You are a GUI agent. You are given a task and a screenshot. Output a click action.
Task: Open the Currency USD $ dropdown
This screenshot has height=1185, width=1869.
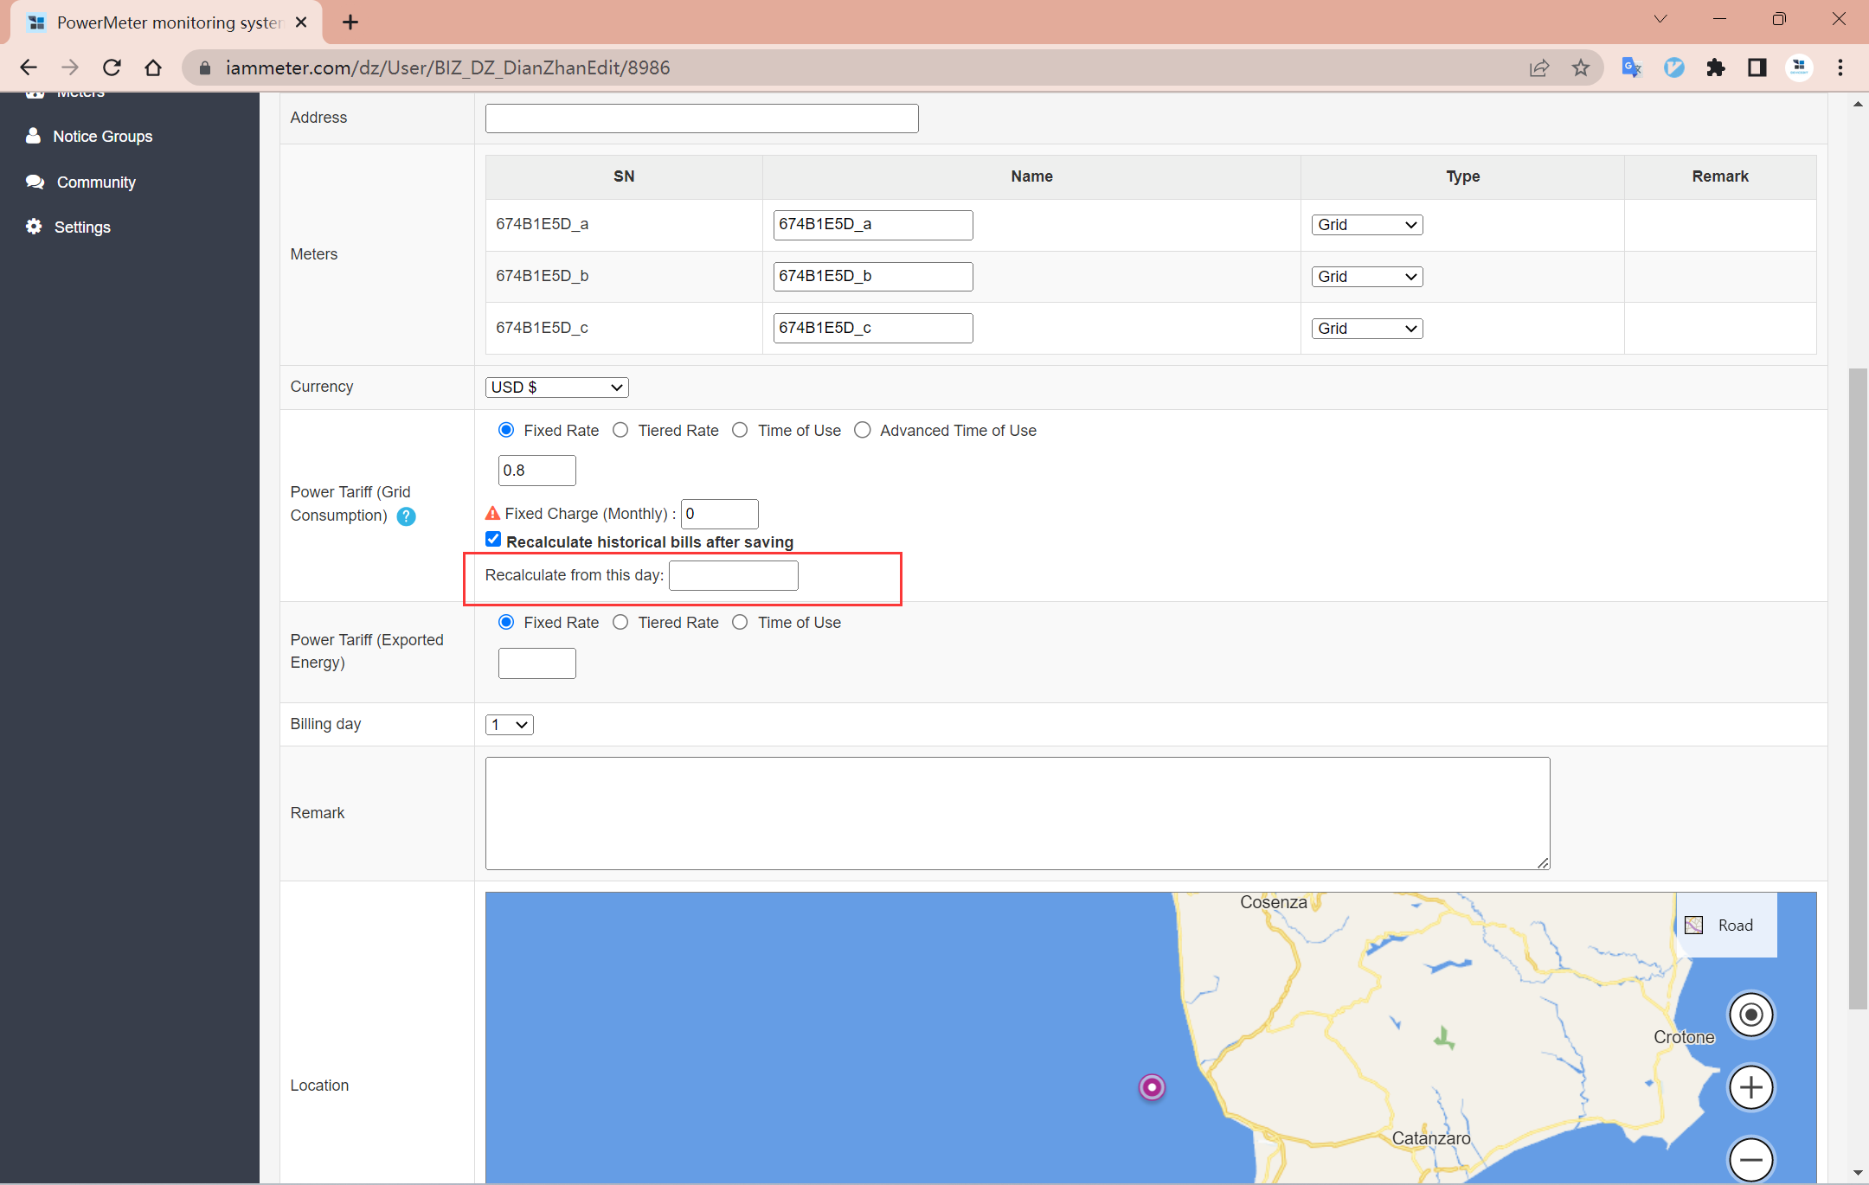[x=556, y=387]
